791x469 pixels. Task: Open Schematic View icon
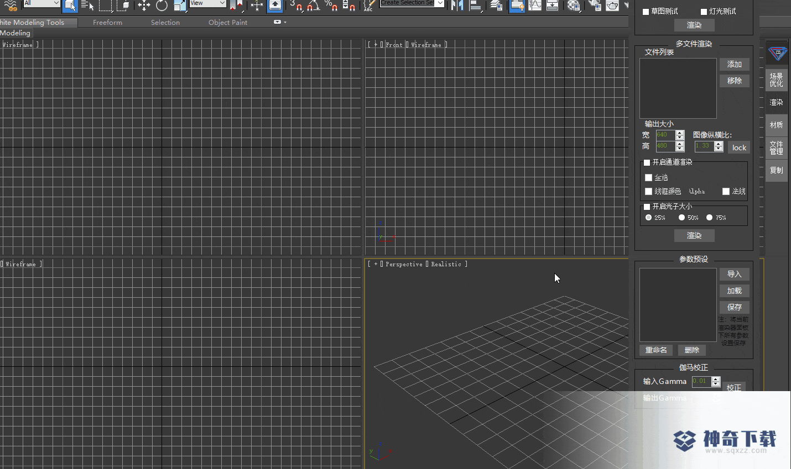pyautogui.click(x=552, y=6)
